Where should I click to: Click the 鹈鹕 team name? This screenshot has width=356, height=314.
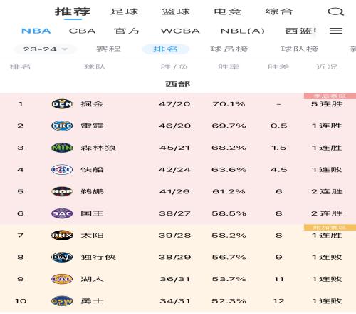point(92,191)
